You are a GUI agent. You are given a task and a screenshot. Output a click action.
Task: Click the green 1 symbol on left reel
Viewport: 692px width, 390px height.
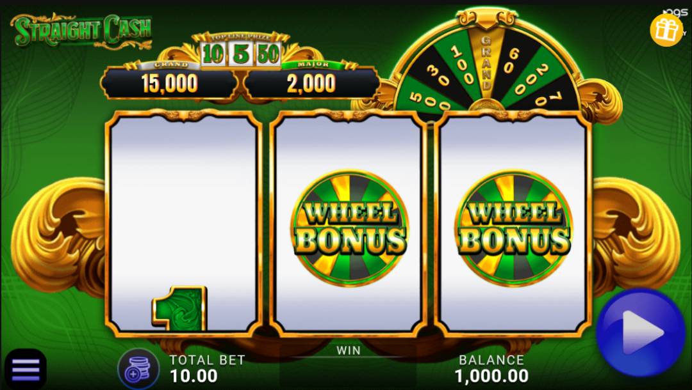[x=179, y=308]
